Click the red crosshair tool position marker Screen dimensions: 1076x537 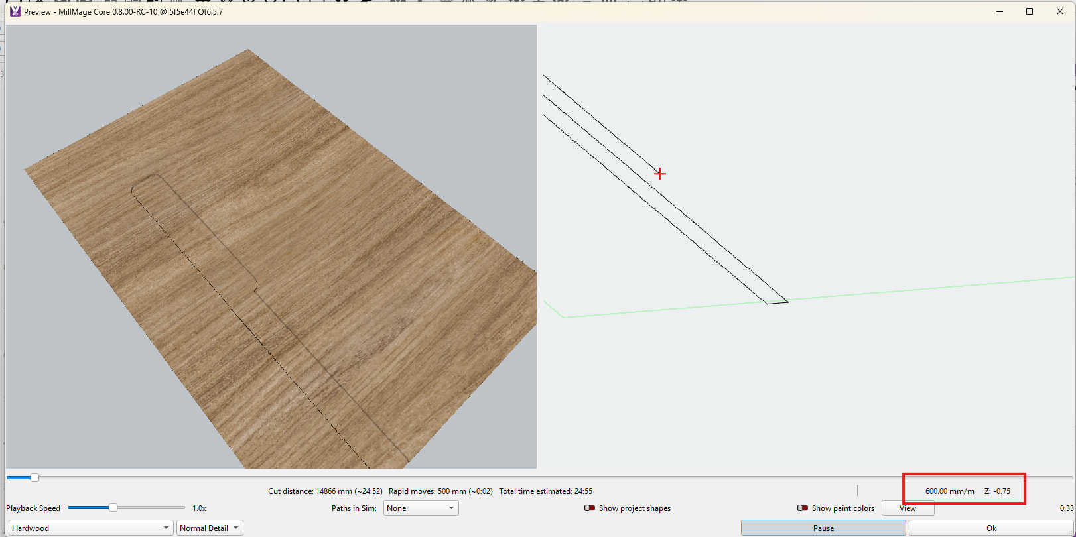pyautogui.click(x=659, y=174)
